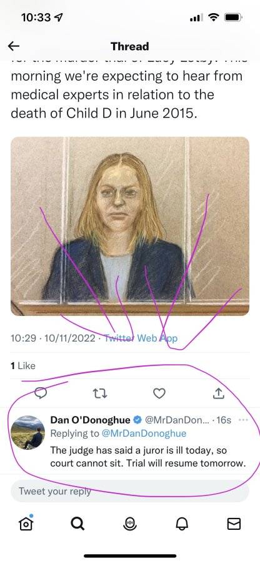Tap the reply speech bubble icon
Image resolution: width=260 pixels, height=563 pixels.
click(41, 393)
